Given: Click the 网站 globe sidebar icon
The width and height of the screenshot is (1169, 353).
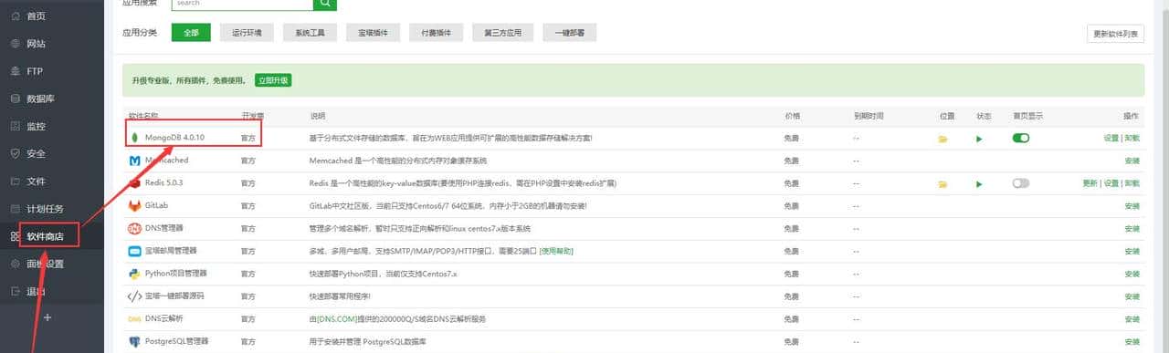Looking at the screenshot, I should (x=15, y=44).
